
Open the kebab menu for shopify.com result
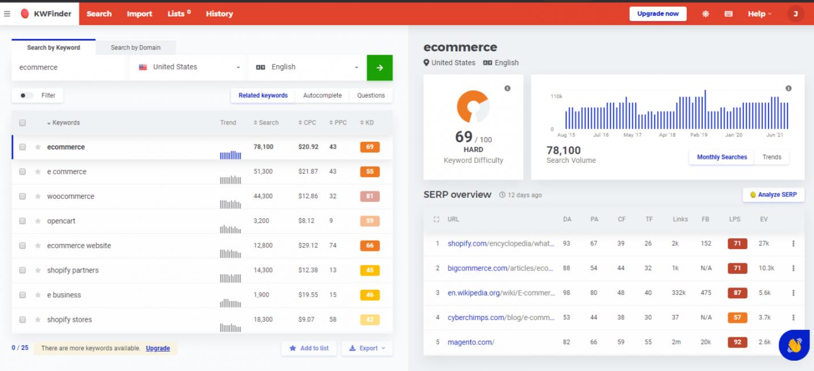[793, 244]
